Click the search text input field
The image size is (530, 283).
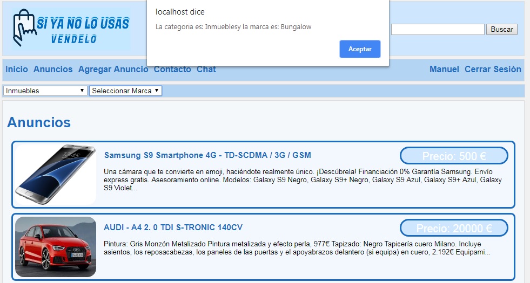point(437,30)
